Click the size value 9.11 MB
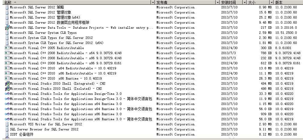This screenshot has width=303, height=140. pos(265,130)
